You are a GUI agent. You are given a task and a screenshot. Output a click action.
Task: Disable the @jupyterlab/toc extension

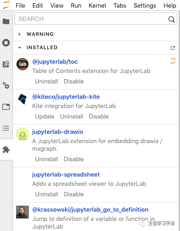tap(74, 81)
